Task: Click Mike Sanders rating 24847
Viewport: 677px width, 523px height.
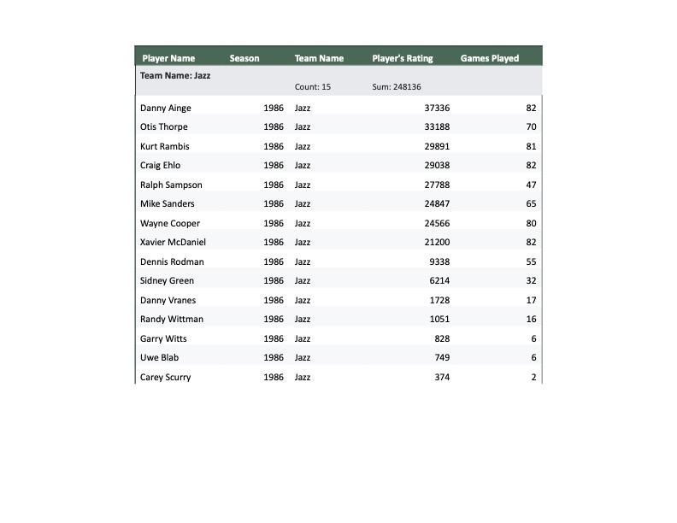Action: pos(436,204)
